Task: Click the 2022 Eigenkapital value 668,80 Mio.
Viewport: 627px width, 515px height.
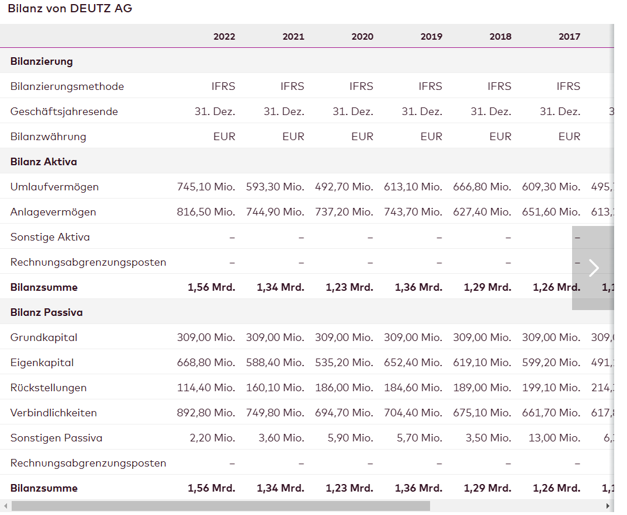Action: (x=206, y=363)
